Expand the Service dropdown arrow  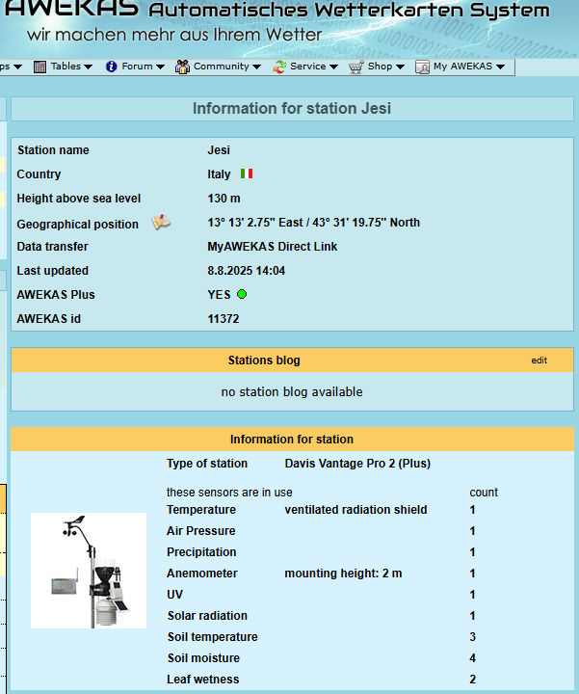333,67
